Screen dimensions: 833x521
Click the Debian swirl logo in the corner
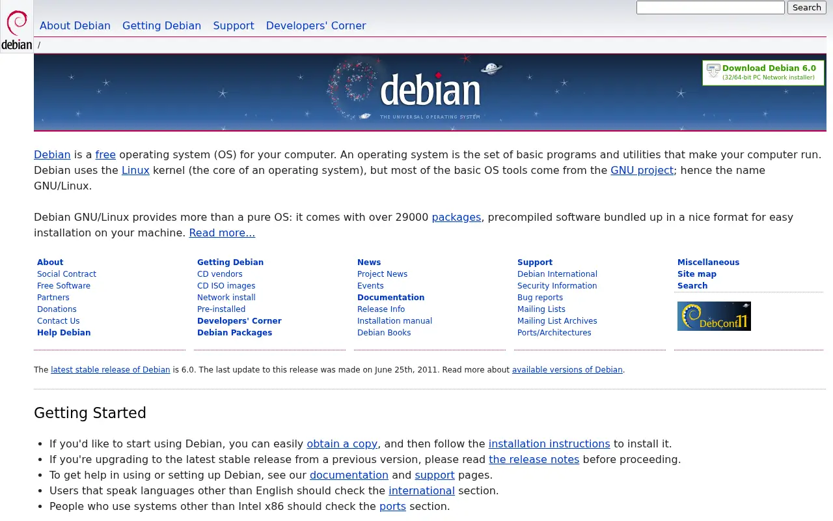pyautogui.click(x=17, y=27)
